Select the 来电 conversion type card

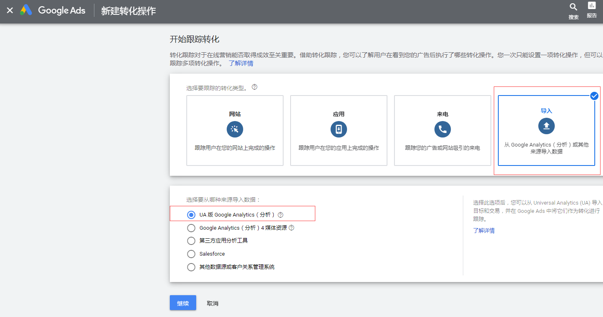click(443, 131)
